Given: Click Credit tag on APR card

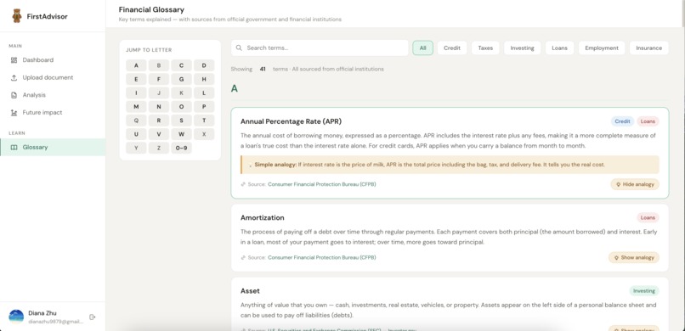Looking at the screenshot, I should click(x=622, y=121).
